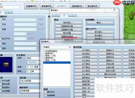This screenshot has height=98, width=135.
Task: Select 脸朝向左 row in route list
Action: [x=57, y=53]
